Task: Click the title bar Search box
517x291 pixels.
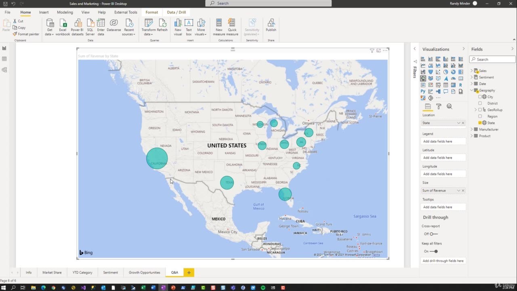Action: [269, 3]
